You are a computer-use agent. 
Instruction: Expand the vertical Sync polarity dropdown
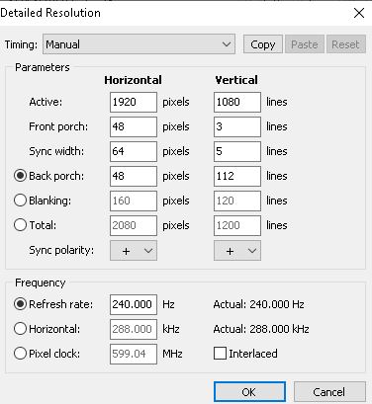click(237, 251)
